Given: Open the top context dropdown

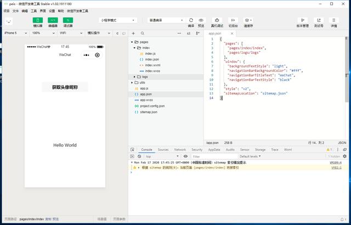Looking at the screenshot, I should pyautogui.click(x=162, y=156).
